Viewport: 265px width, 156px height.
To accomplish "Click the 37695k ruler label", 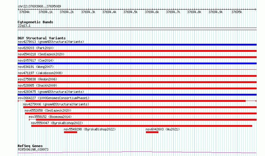I will pyautogui.click(x=237, y=12).
